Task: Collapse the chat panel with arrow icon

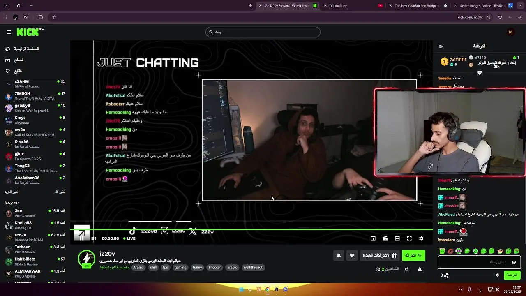Action: pyautogui.click(x=441, y=46)
